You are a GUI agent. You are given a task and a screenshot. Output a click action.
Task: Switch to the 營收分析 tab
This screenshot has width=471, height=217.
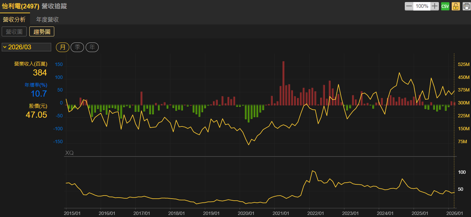(14, 19)
